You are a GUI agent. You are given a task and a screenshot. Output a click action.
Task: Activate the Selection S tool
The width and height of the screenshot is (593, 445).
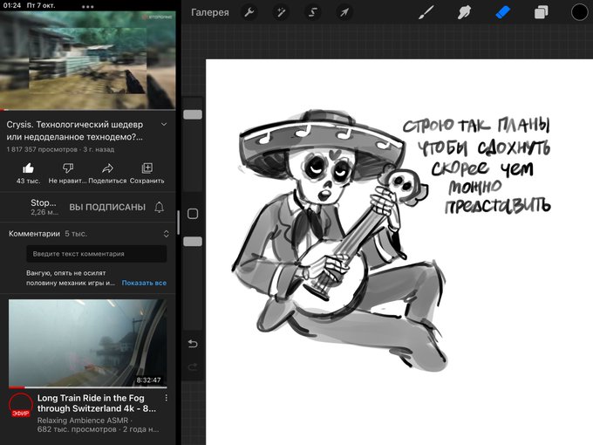(313, 12)
